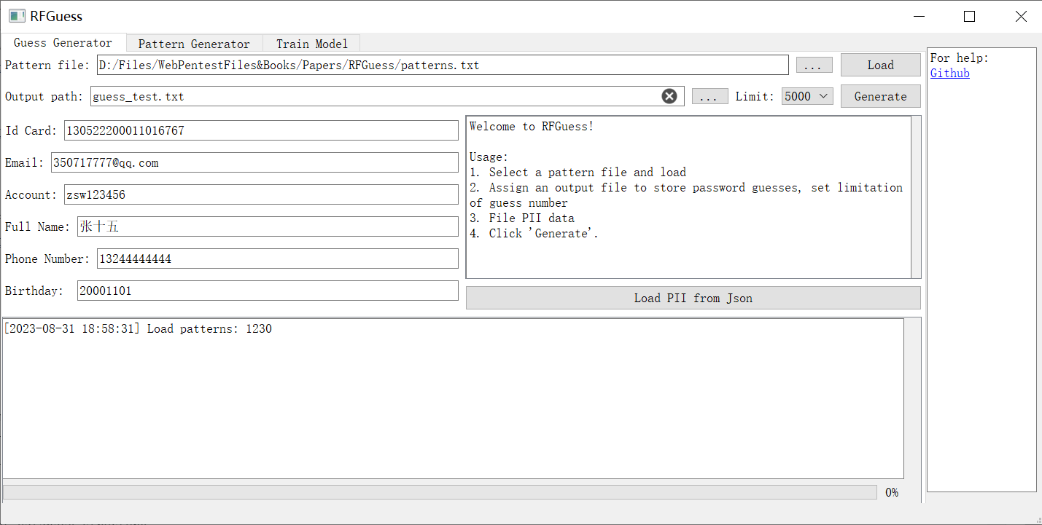The width and height of the screenshot is (1042, 525).
Task: Click the welcome panel's scrollbar
Action: [916, 197]
